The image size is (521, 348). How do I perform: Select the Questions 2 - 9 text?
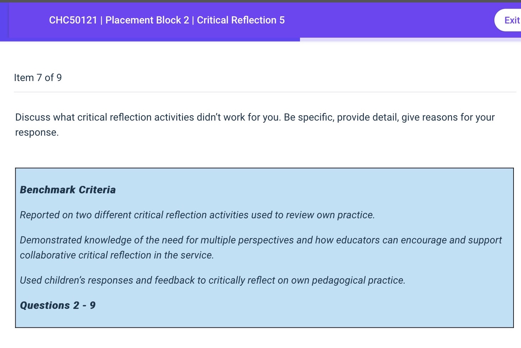58,305
